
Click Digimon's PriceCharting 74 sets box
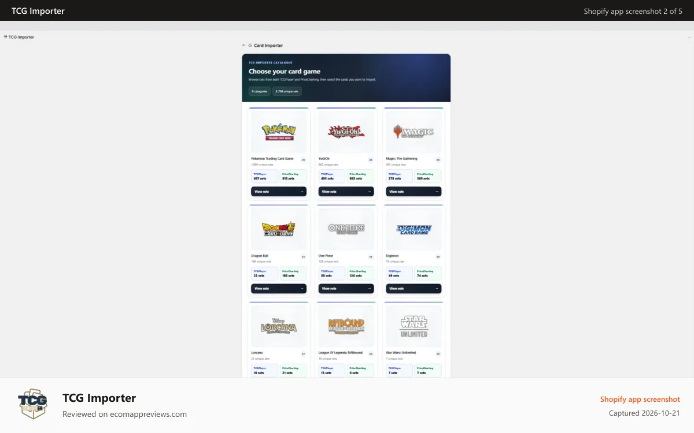(x=428, y=273)
